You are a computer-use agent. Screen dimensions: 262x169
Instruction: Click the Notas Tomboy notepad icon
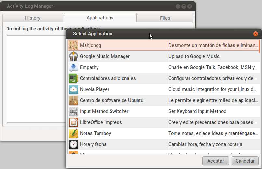pos(73,133)
